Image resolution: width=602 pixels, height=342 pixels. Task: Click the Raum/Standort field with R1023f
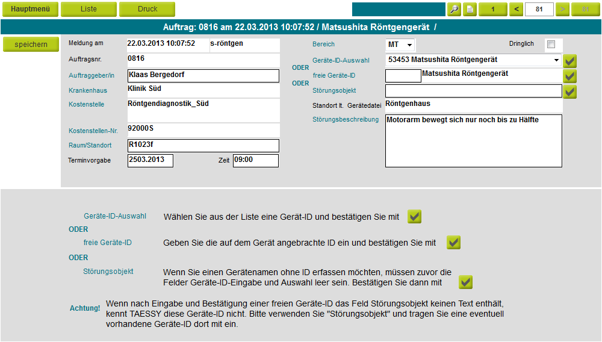click(x=203, y=146)
